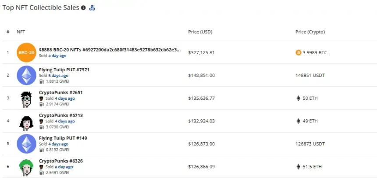This screenshot has height=178, width=377.
Task: Click the marketplace icon before Sold in CryptoPunks #2651
Action: click(41, 98)
